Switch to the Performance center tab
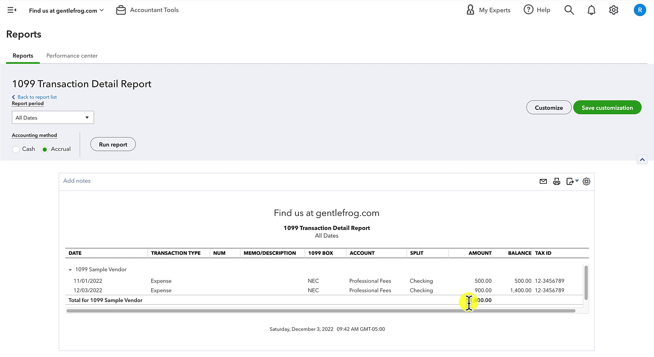Viewport: 654px width, 357px height. coord(72,56)
